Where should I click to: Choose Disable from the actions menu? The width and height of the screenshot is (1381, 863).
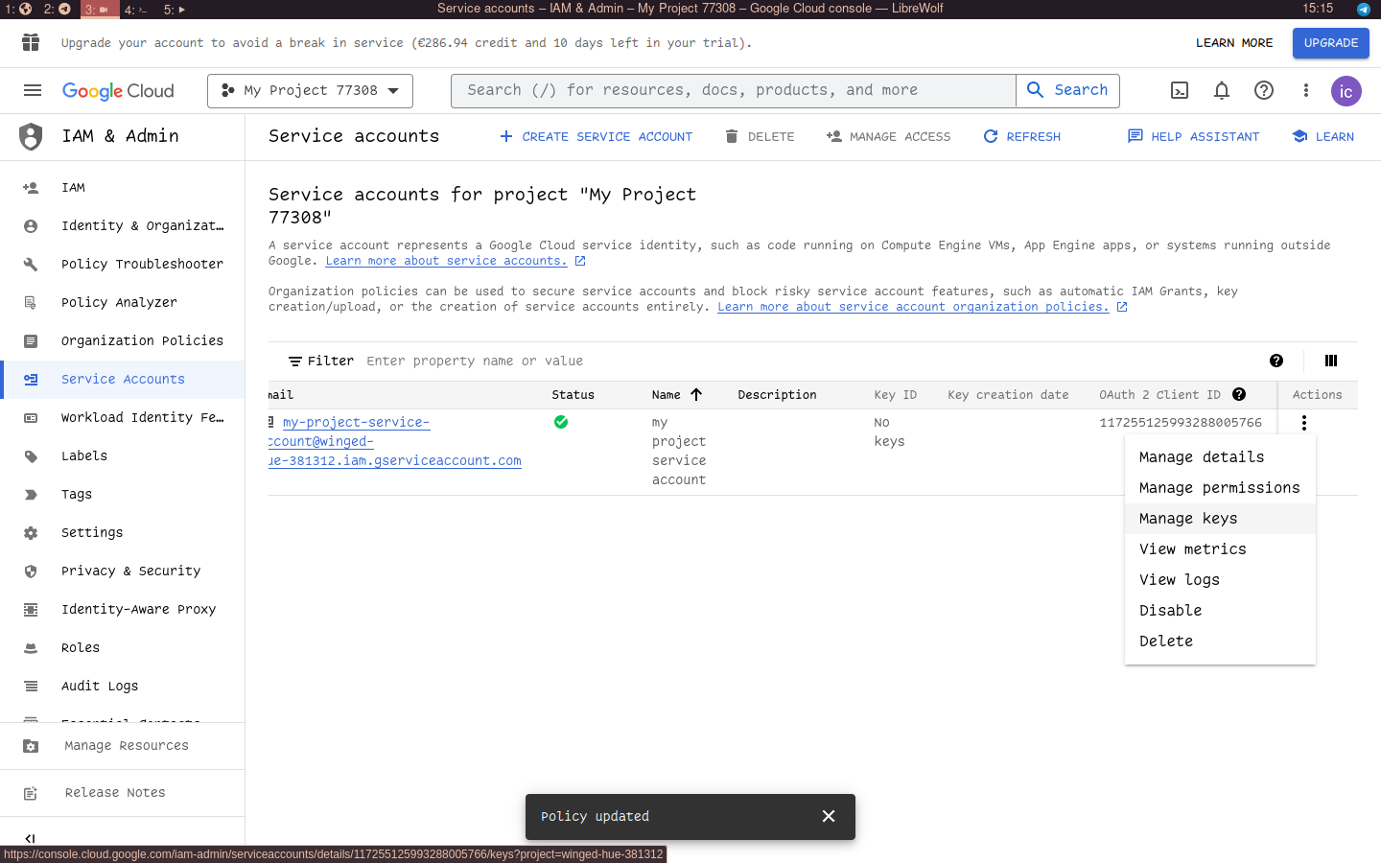(x=1170, y=610)
